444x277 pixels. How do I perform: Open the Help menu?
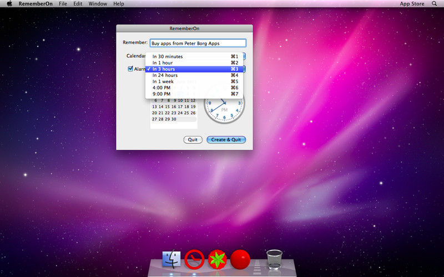click(119, 4)
